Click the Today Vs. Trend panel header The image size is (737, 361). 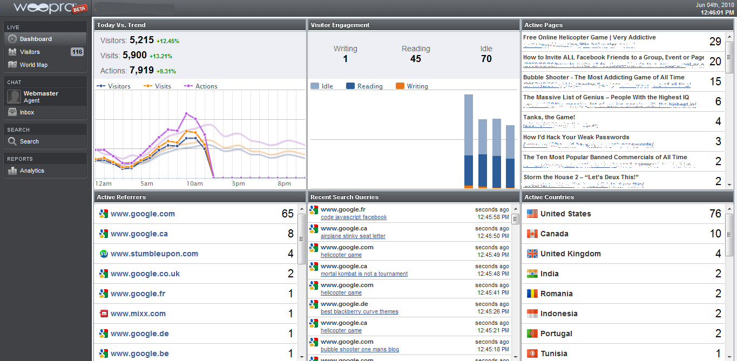click(200, 25)
